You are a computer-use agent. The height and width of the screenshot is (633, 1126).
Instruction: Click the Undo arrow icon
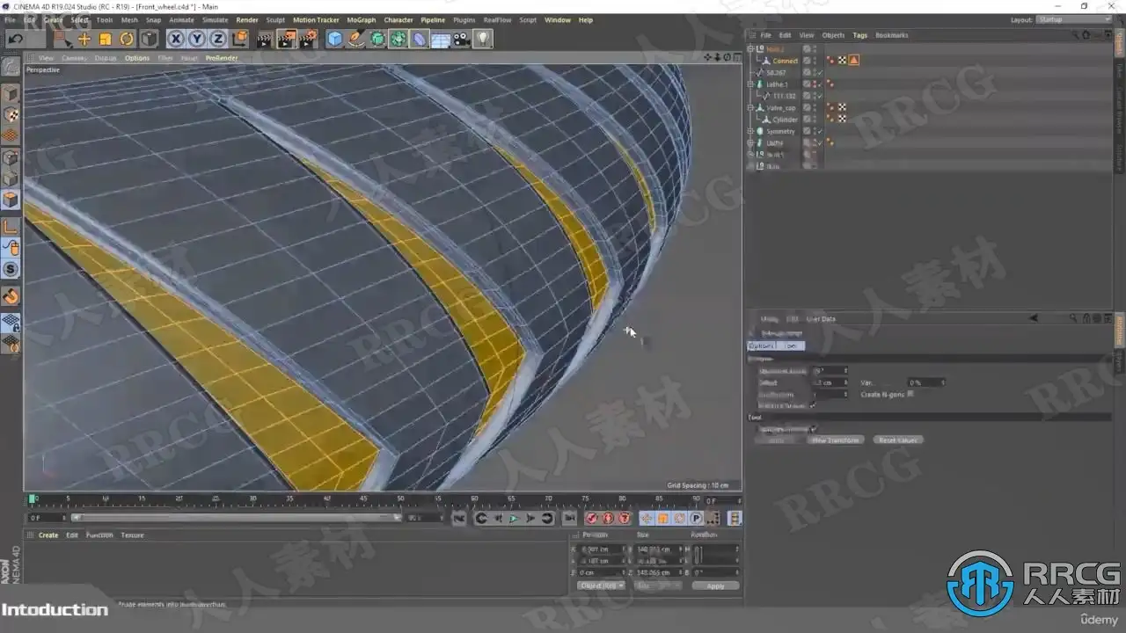[16, 39]
